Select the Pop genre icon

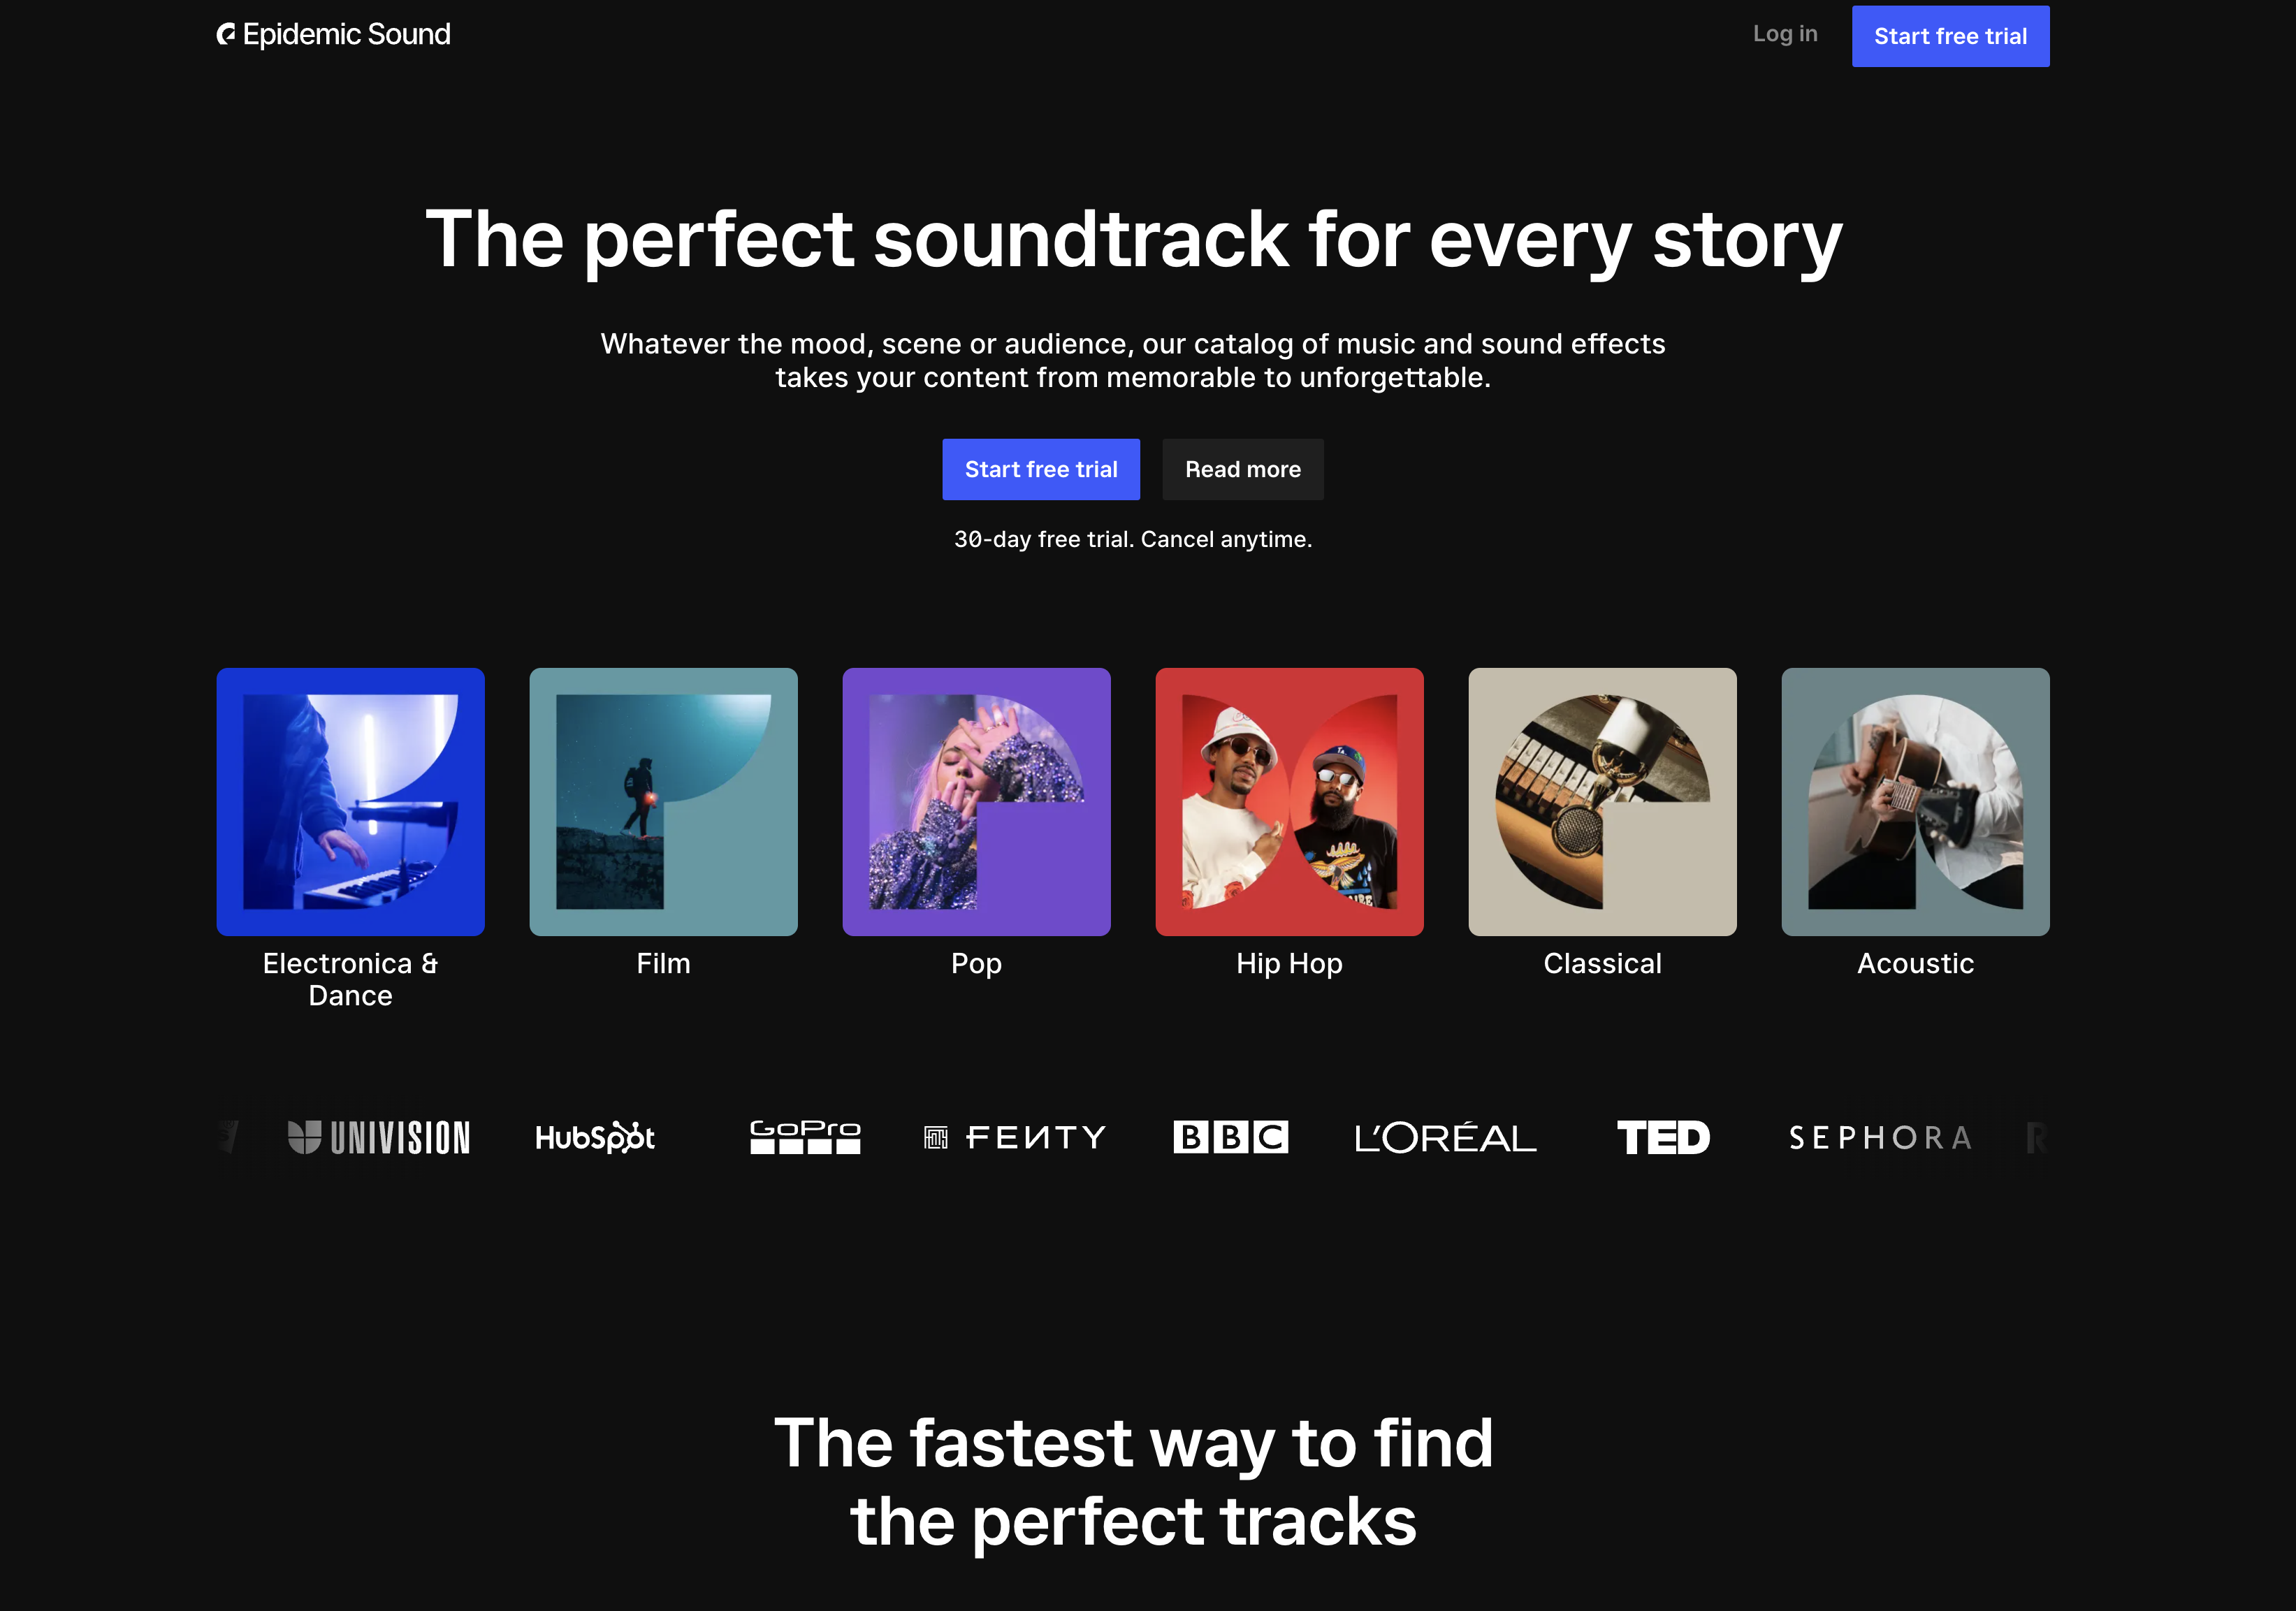(x=975, y=802)
